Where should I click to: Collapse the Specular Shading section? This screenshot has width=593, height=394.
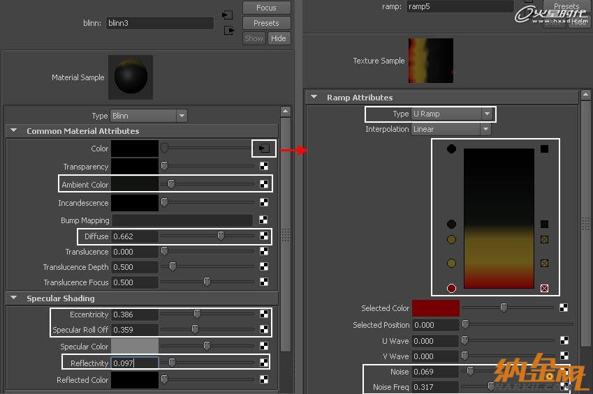pyautogui.click(x=14, y=298)
